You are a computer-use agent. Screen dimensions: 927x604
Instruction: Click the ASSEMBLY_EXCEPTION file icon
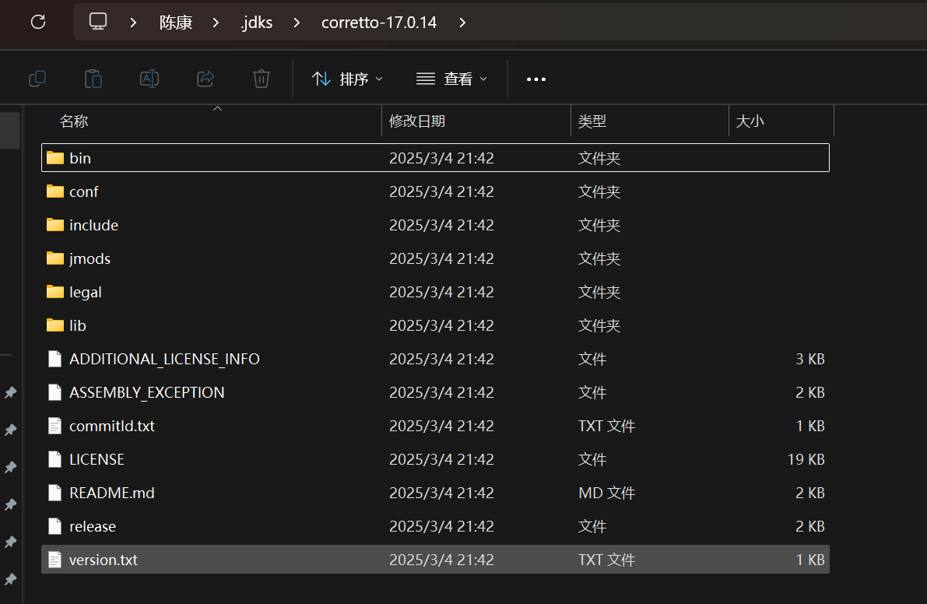[x=55, y=392]
